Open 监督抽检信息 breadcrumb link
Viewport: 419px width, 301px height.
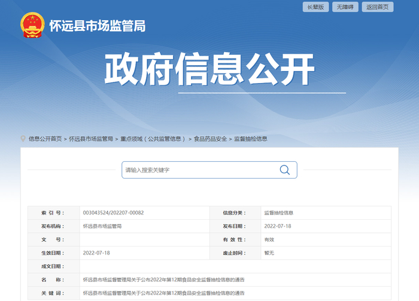[x=251, y=139]
